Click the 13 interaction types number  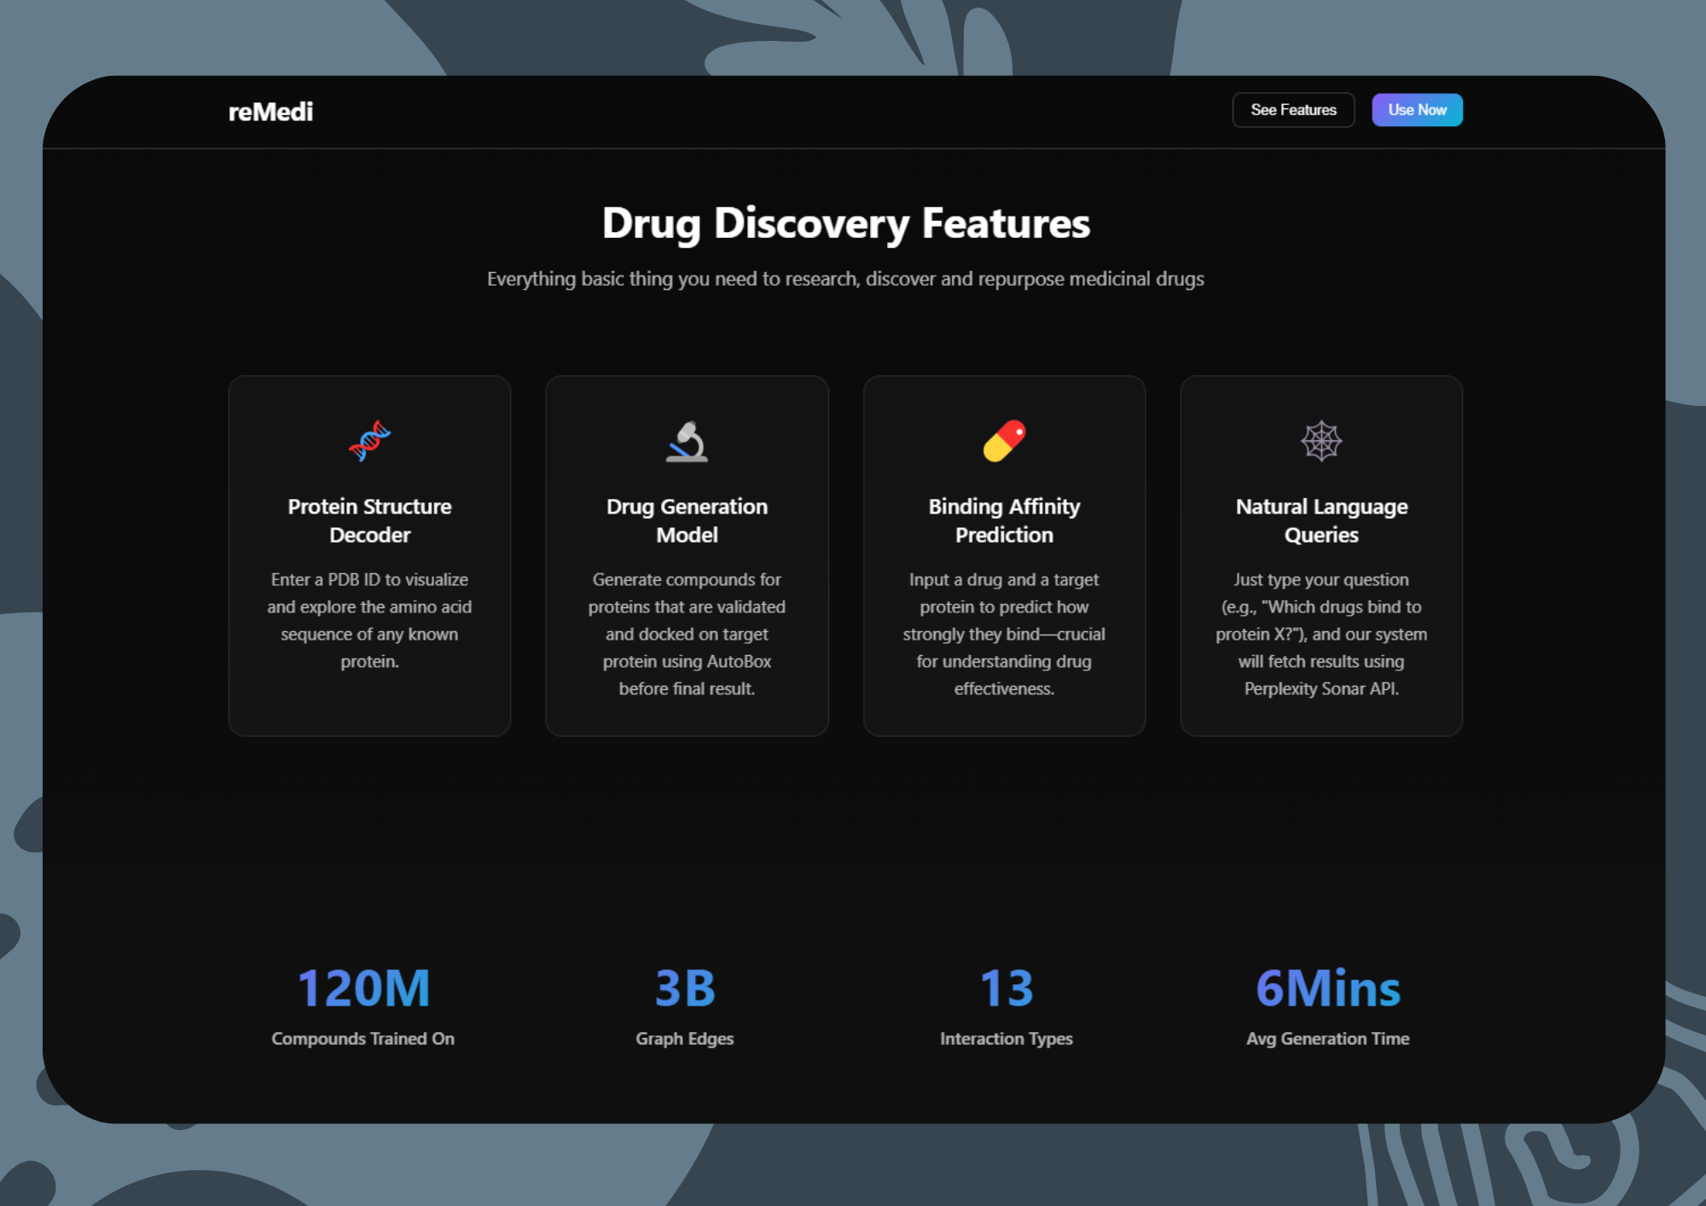pos(1007,989)
